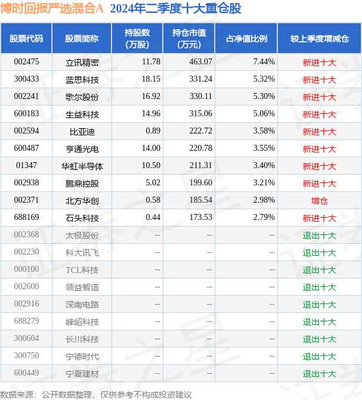Select stock name 北方华创
Screen dimensions: 362x400
(82, 201)
